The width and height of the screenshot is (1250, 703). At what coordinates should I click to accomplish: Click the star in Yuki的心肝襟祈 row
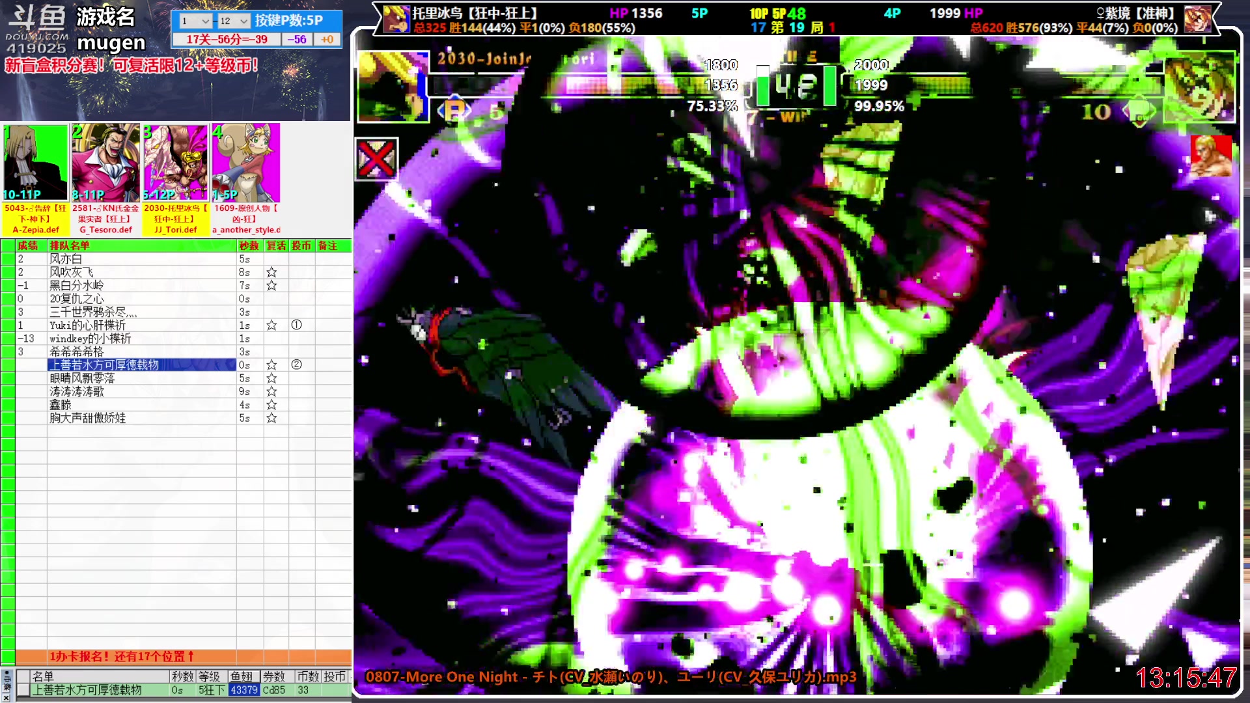(271, 325)
